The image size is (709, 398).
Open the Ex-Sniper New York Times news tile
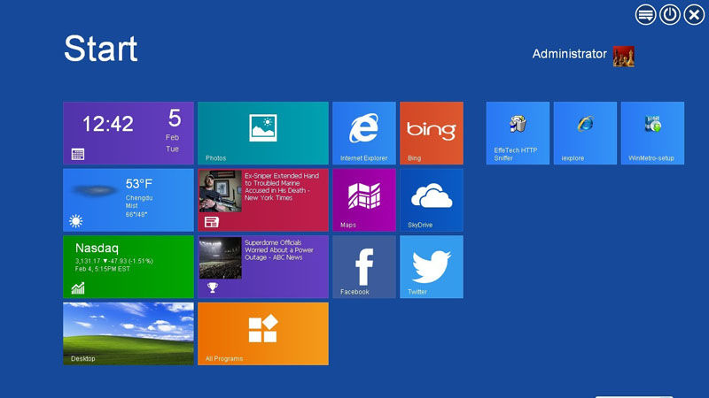coord(263,200)
